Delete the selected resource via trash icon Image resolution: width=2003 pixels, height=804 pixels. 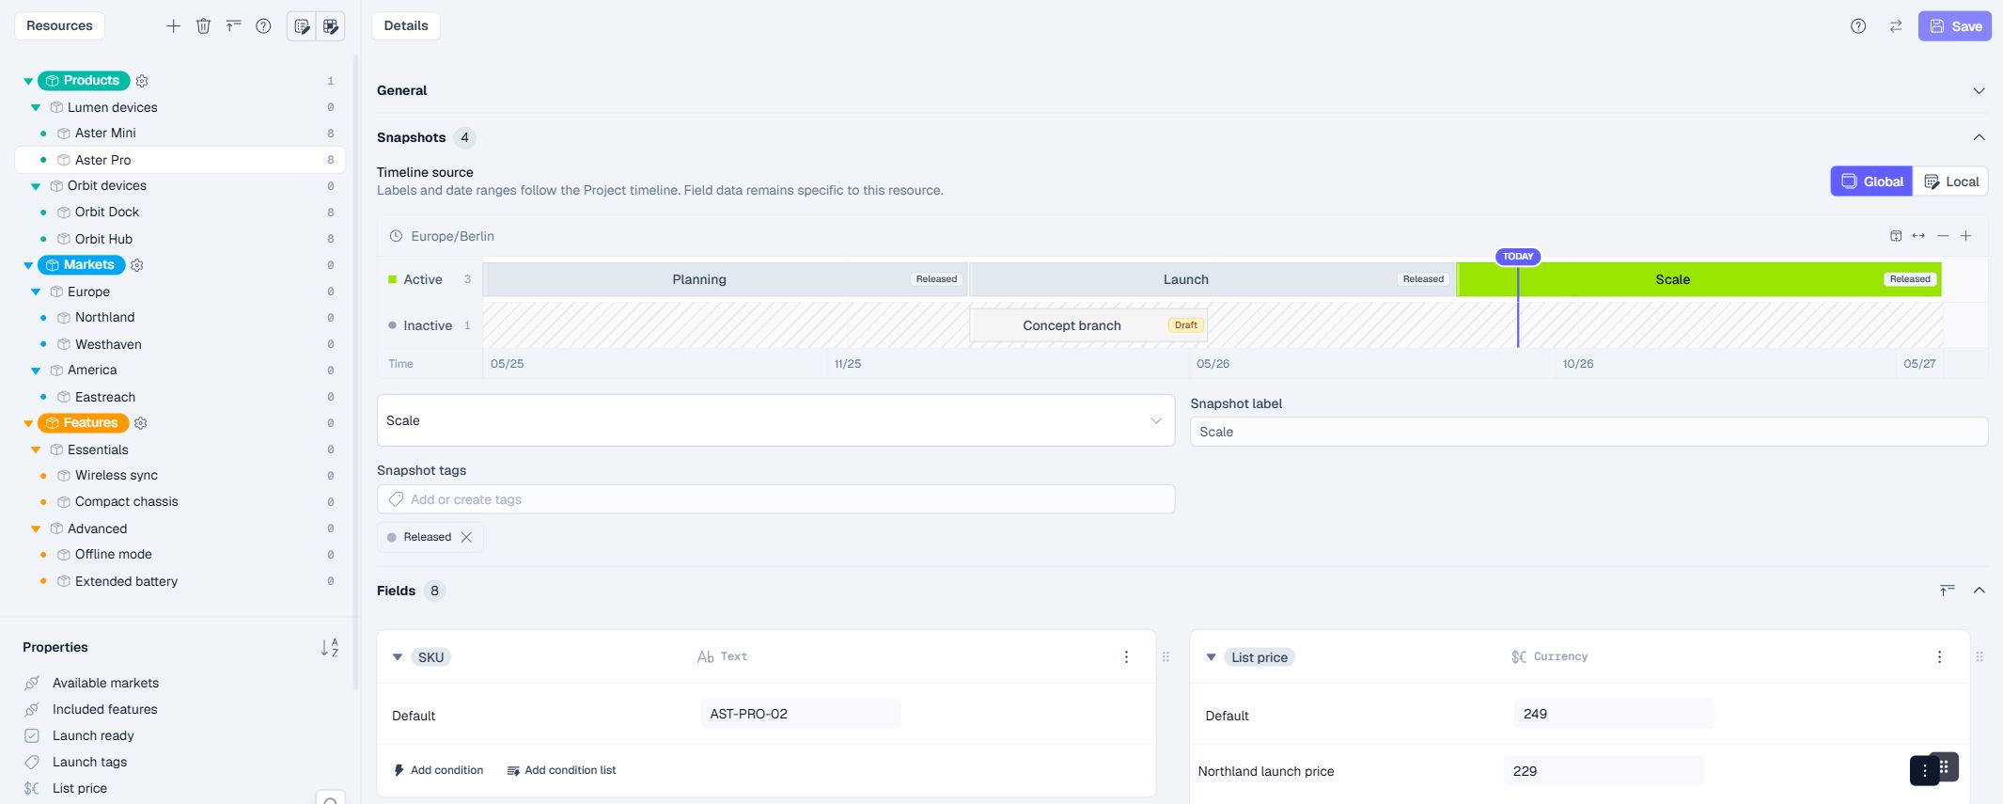[203, 26]
